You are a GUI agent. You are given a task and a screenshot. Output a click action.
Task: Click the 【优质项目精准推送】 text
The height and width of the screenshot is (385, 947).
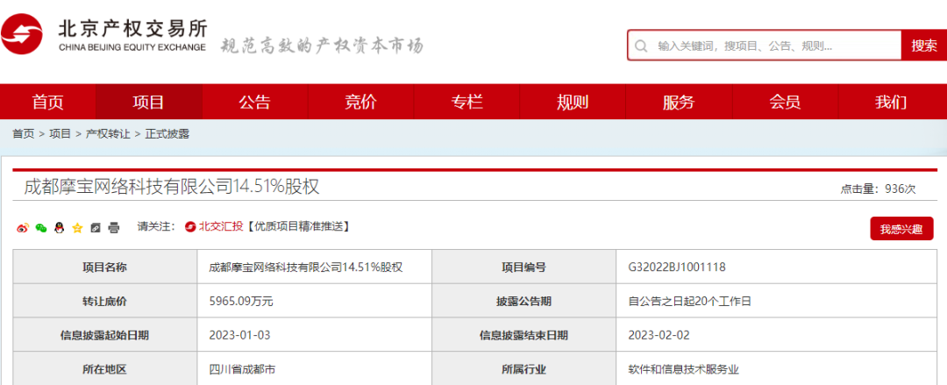point(298,226)
